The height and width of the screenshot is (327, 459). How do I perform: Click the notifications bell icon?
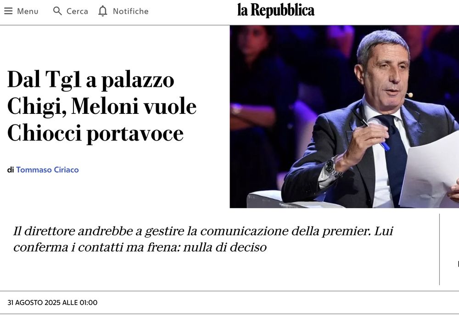[103, 11]
